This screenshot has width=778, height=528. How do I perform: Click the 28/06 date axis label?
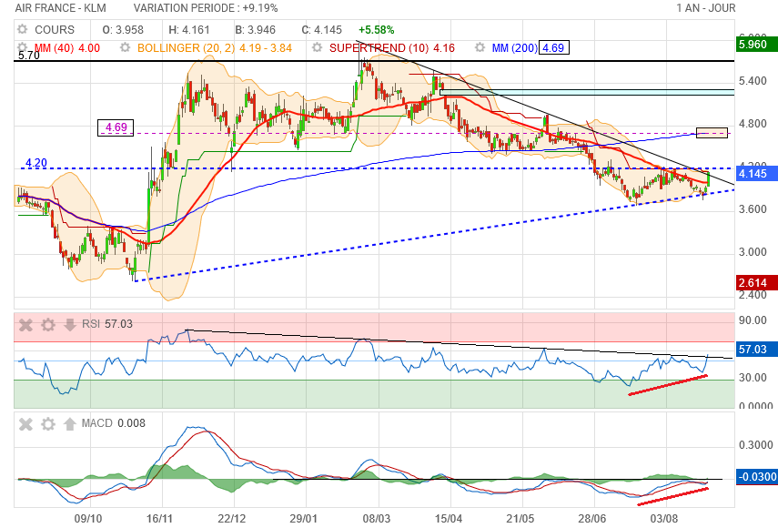(592, 519)
